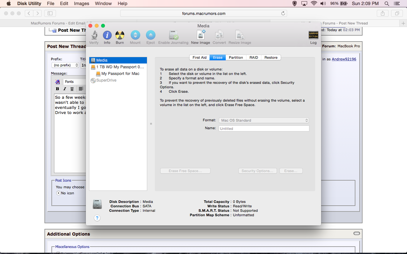Open the Disk Utility app menu
Viewport: 407px width, 254px height.
(x=29, y=3)
